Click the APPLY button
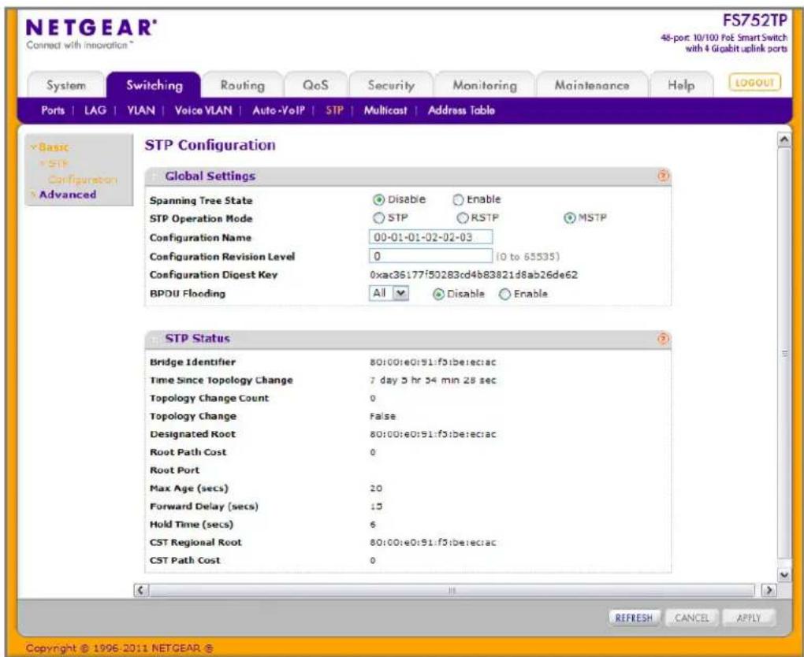Viewport: 804px width, 657px height. (749, 618)
